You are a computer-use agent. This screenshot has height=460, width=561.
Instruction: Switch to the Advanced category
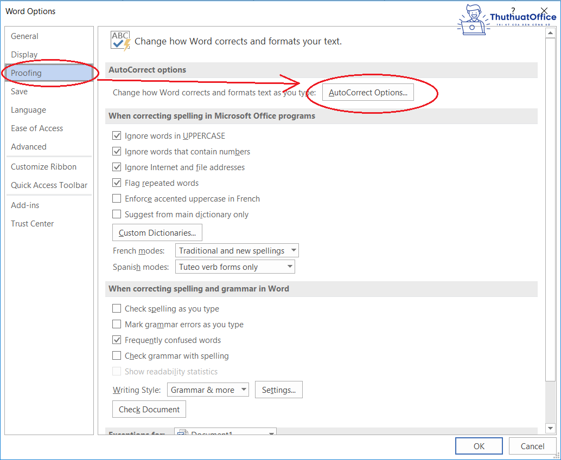pyautogui.click(x=29, y=147)
